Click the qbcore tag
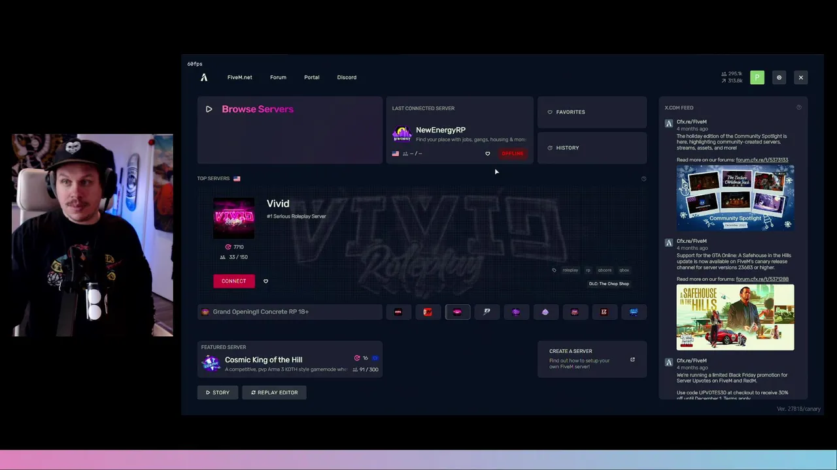Screen dimensions: 837x470 [604, 270]
